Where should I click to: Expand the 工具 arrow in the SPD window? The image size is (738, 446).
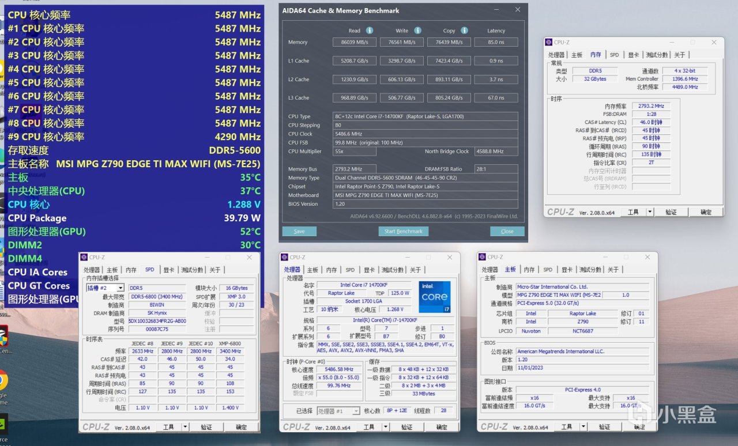[x=185, y=427]
